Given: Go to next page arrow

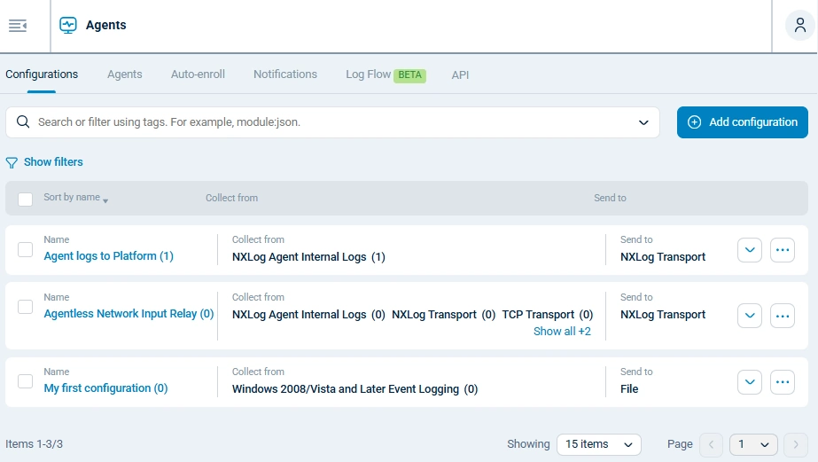Looking at the screenshot, I should point(795,444).
